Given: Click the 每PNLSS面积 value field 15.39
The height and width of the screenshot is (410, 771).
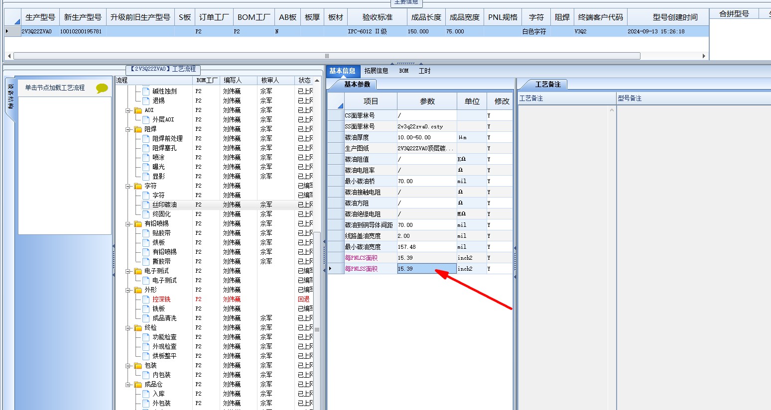Looking at the screenshot, I should pos(427,269).
